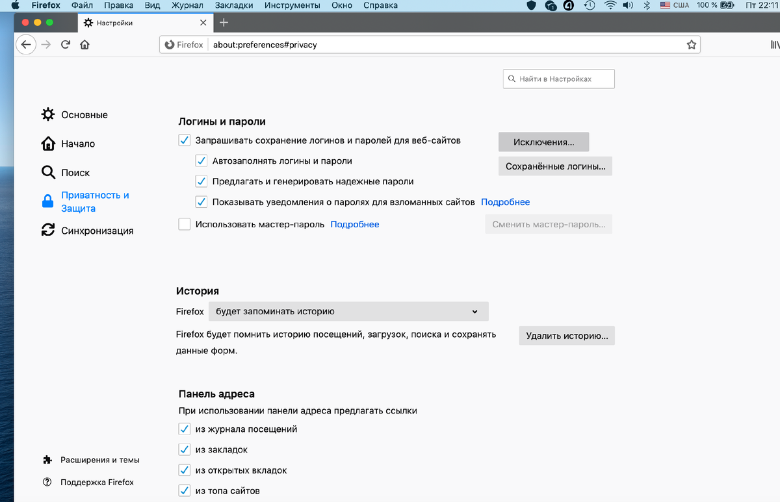Click the shield icon in menu bar
780x502 pixels.
[531, 5]
